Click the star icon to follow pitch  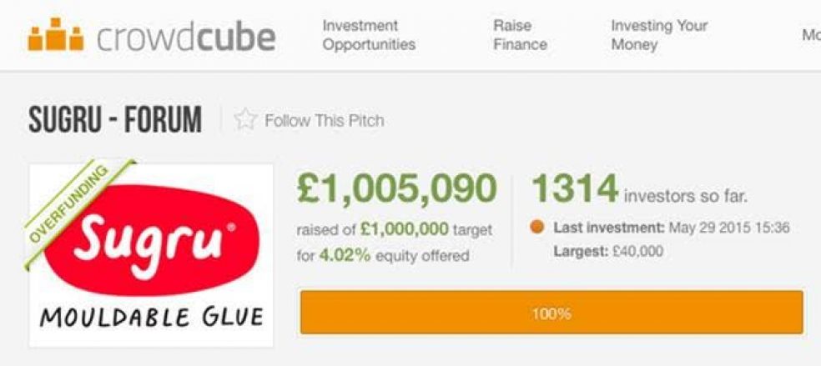click(x=245, y=120)
